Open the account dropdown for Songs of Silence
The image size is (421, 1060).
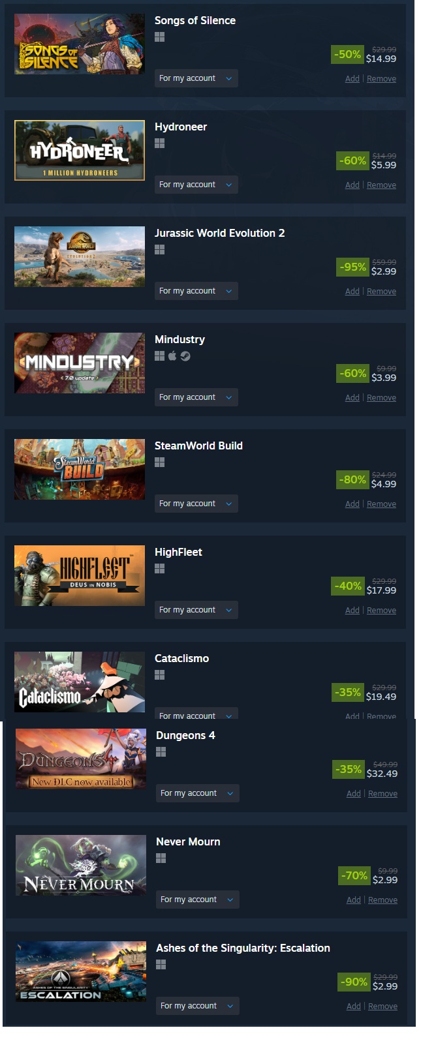tap(196, 78)
